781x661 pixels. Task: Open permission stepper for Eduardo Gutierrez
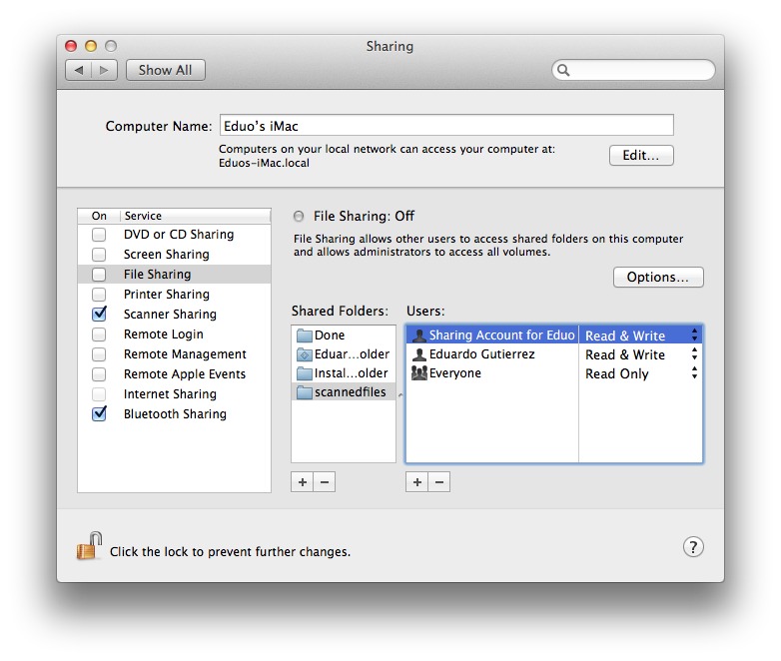[x=694, y=354]
